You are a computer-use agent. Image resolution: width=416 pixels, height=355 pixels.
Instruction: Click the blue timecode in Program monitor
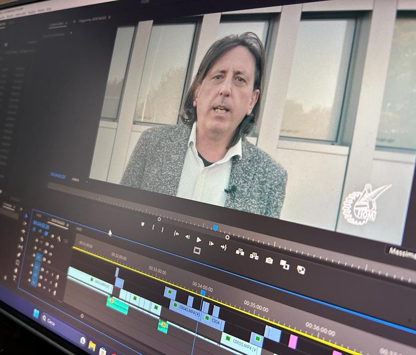[x=58, y=175]
